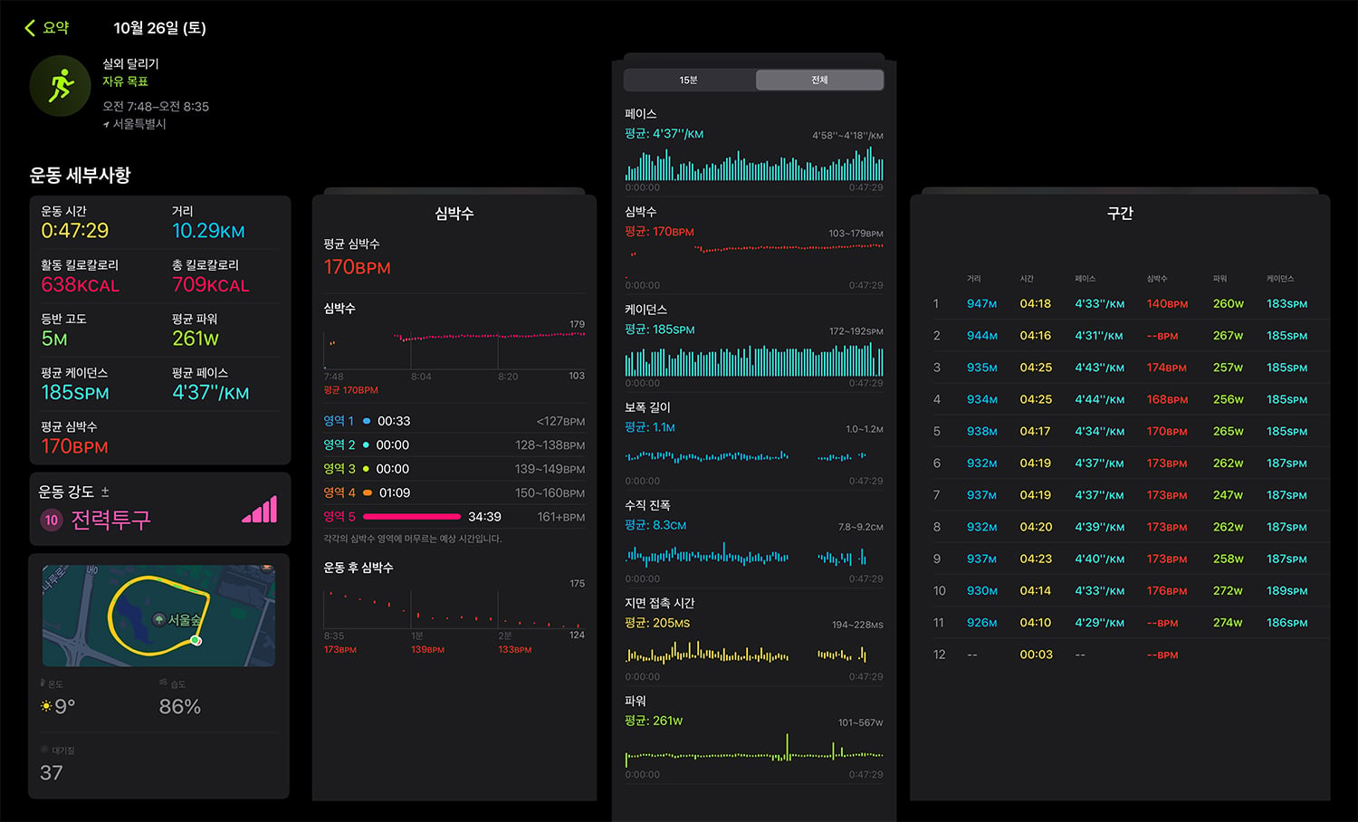
Task: Tap the green outdoor running workout icon
Action: click(61, 86)
